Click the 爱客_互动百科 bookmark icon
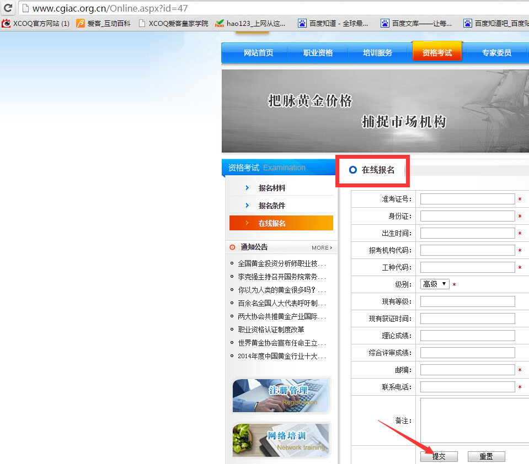The width and height of the screenshot is (529, 464). pyautogui.click(x=81, y=23)
